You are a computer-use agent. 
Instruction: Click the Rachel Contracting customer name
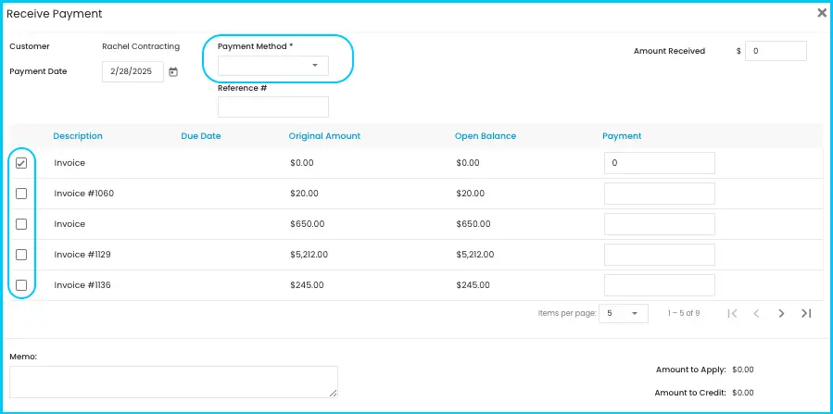[141, 46]
